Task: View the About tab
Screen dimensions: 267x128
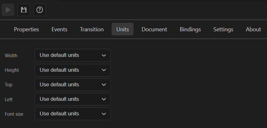Action: point(253,29)
